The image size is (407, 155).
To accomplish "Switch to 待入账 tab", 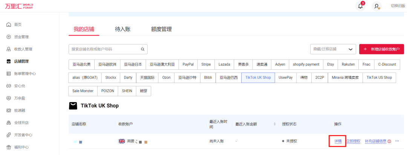I will click(x=123, y=29).
